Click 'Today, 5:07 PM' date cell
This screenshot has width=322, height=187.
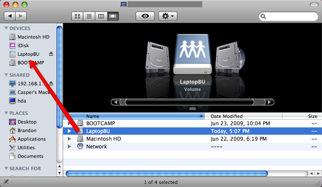[230, 131]
